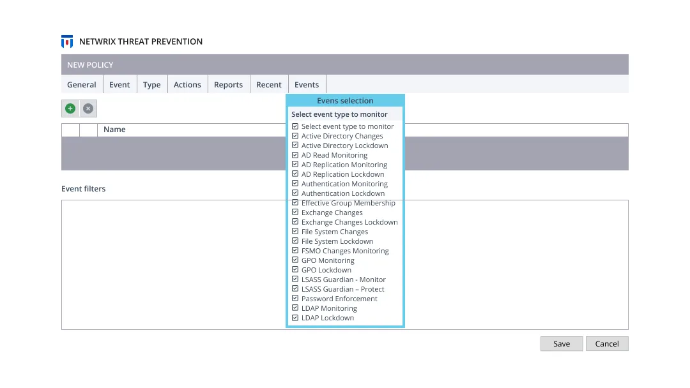Toggle Password Enforcement checkbox
690x388 pixels.
pos(295,299)
